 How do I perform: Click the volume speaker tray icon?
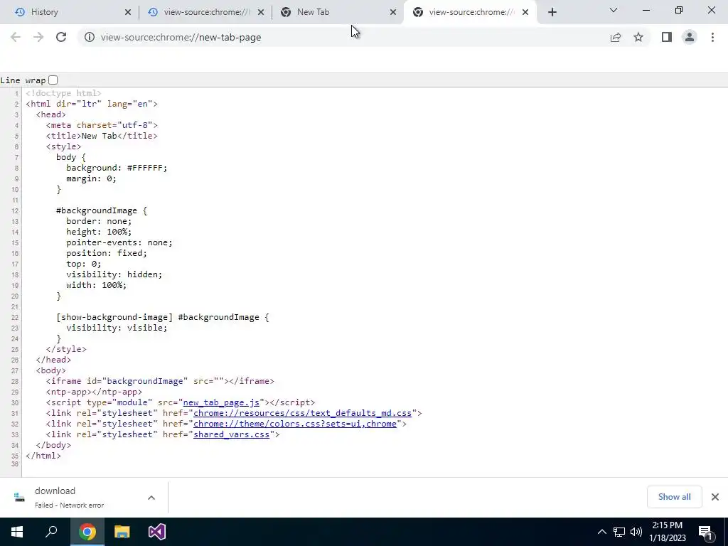(x=636, y=532)
